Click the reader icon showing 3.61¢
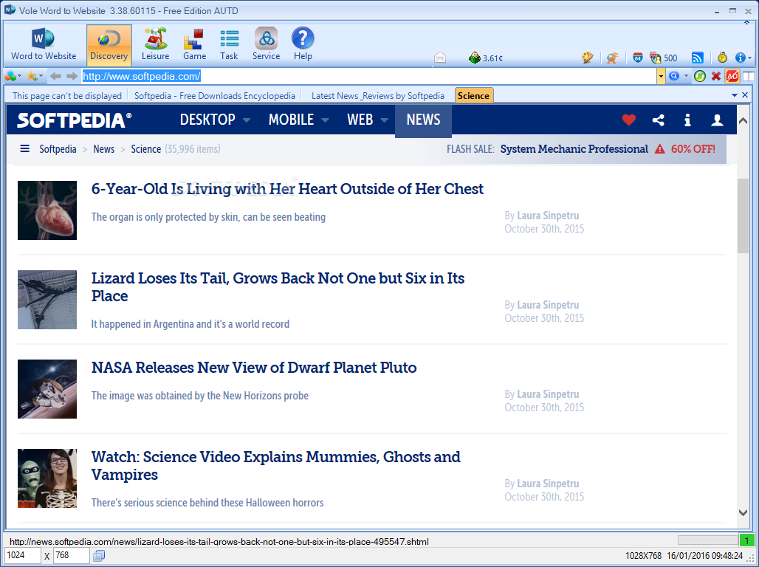Image resolution: width=759 pixels, height=567 pixels. [x=486, y=58]
